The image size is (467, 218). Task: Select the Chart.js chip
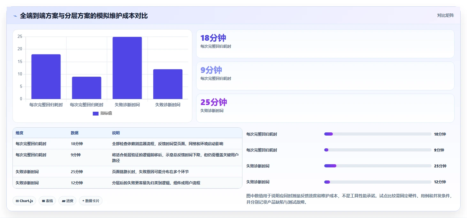click(x=24, y=201)
